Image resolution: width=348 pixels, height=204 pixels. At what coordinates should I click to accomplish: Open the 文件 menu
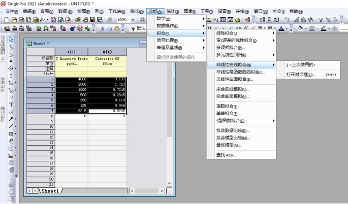11,10
